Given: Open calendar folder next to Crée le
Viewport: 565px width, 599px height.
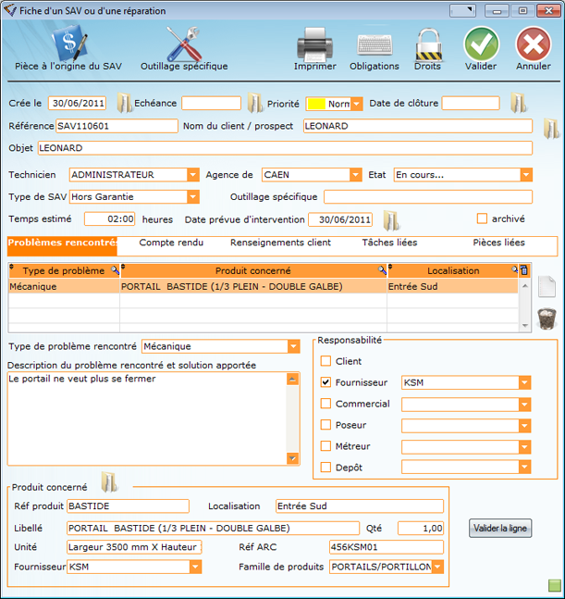Looking at the screenshot, I should click(124, 103).
